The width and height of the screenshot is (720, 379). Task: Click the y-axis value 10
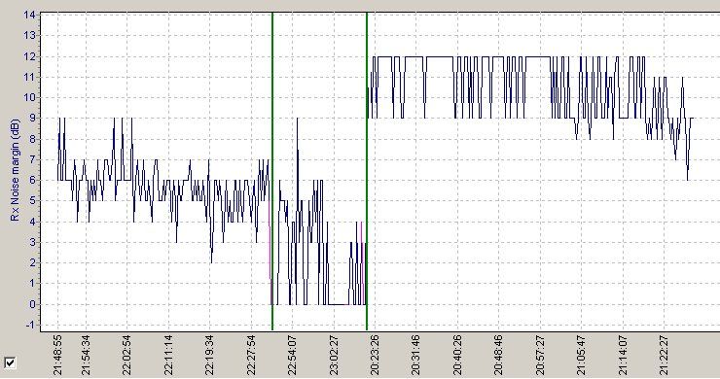coord(29,97)
